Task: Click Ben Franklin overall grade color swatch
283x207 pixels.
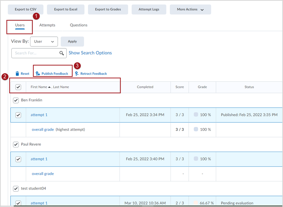Action: [x=196, y=129]
